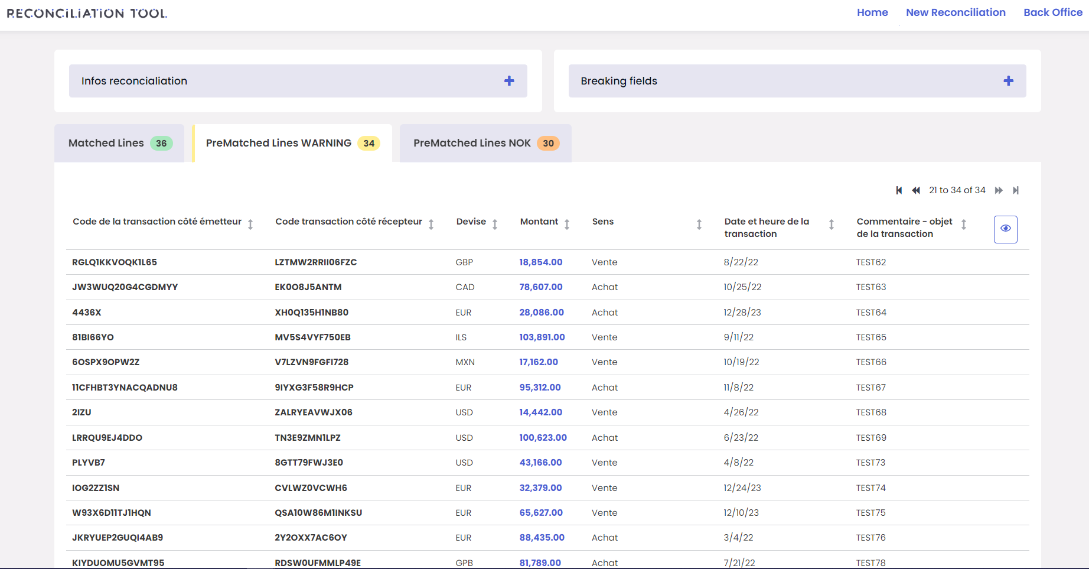
Task: Go to next page of results
Action: (x=999, y=190)
